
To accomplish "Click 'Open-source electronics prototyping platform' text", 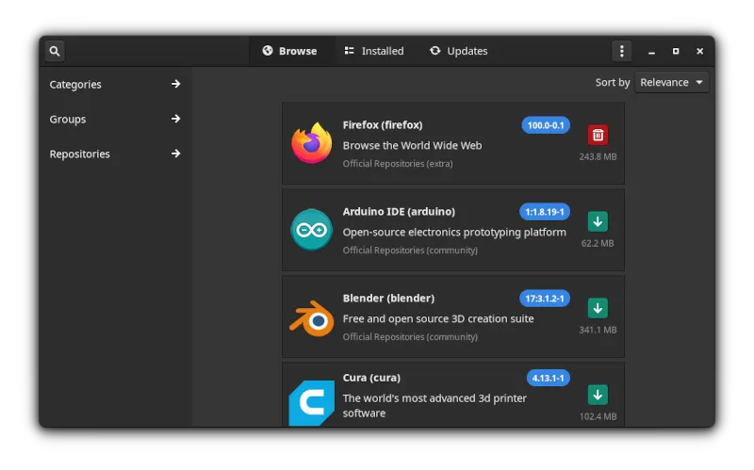I will (x=454, y=232).
